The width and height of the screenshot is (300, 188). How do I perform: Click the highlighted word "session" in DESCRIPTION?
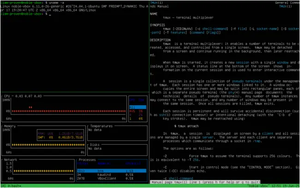pos(242,63)
